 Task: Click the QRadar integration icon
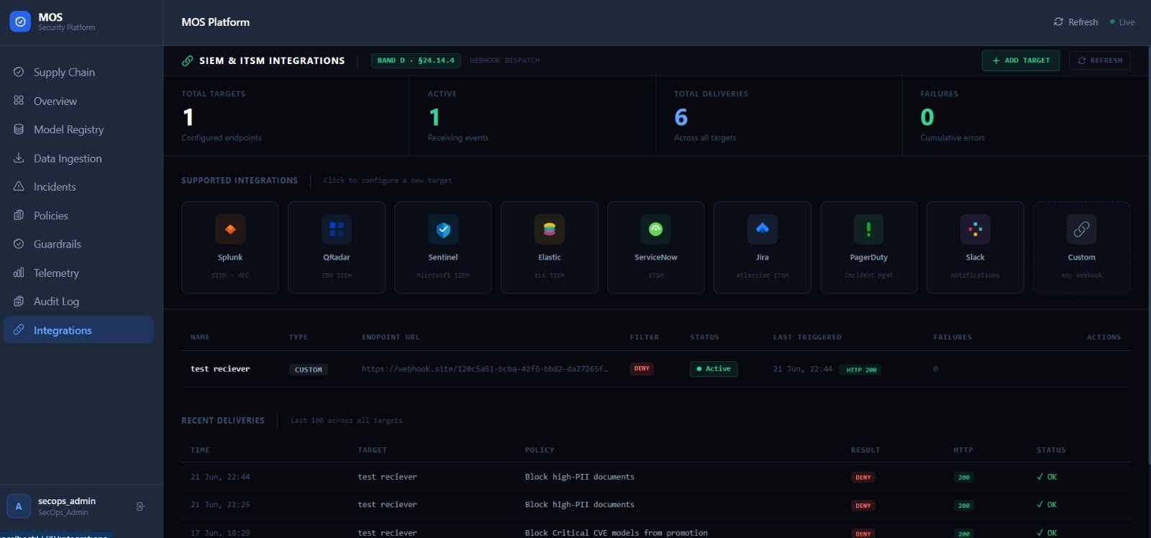337,229
